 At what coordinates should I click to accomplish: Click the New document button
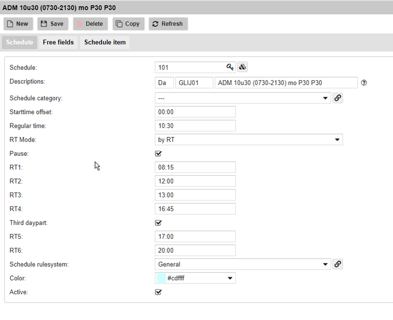coord(18,24)
